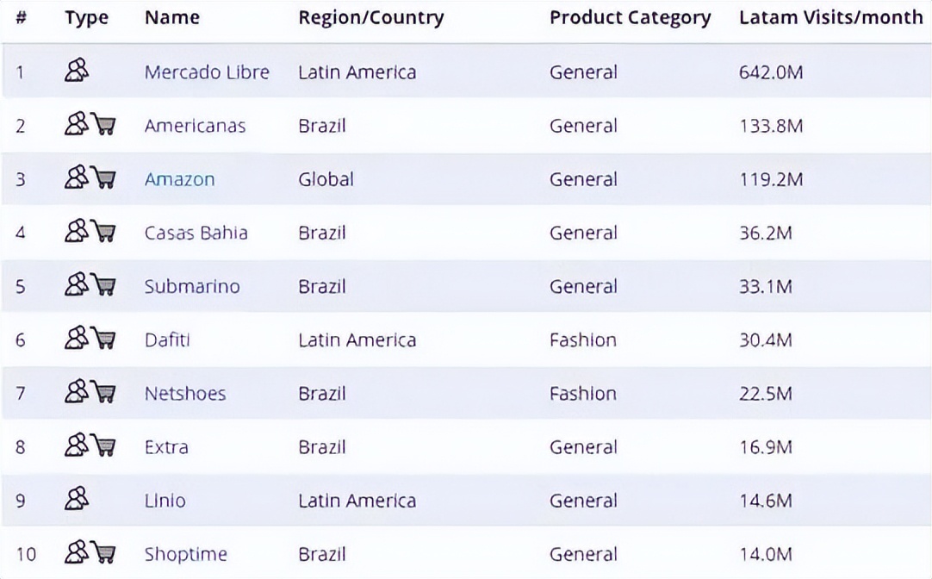
Task: Click the Product Category column header
Action: click(x=631, y=18)
